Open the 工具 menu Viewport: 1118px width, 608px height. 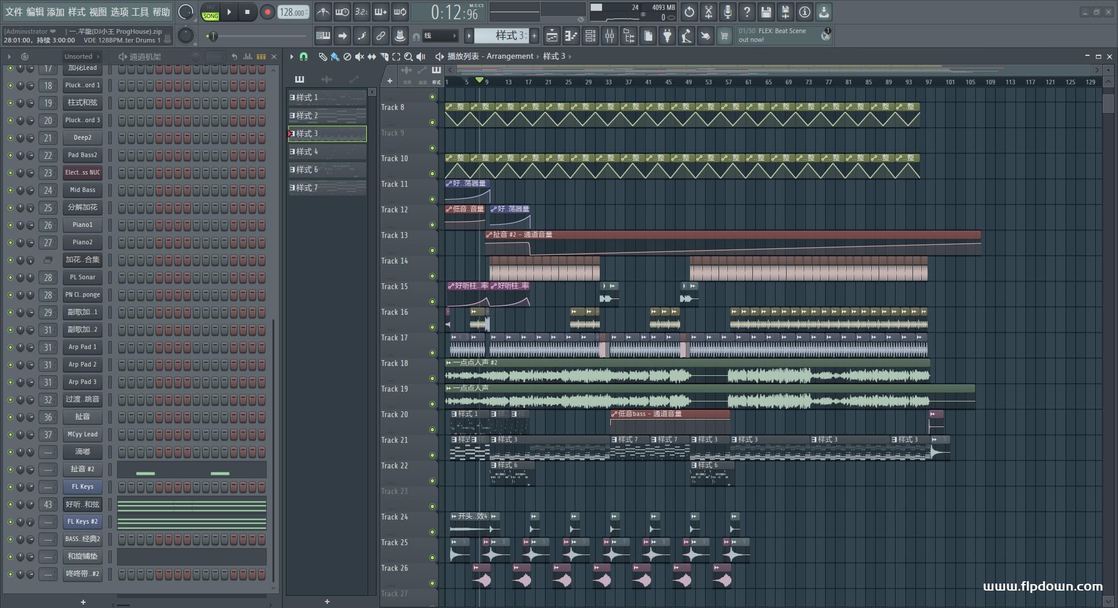point(140,12)
